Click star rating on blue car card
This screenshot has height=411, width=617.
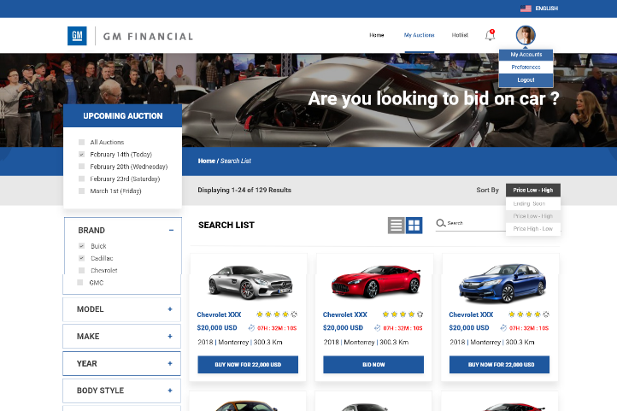pyautogui.click(x=528, y=314)
